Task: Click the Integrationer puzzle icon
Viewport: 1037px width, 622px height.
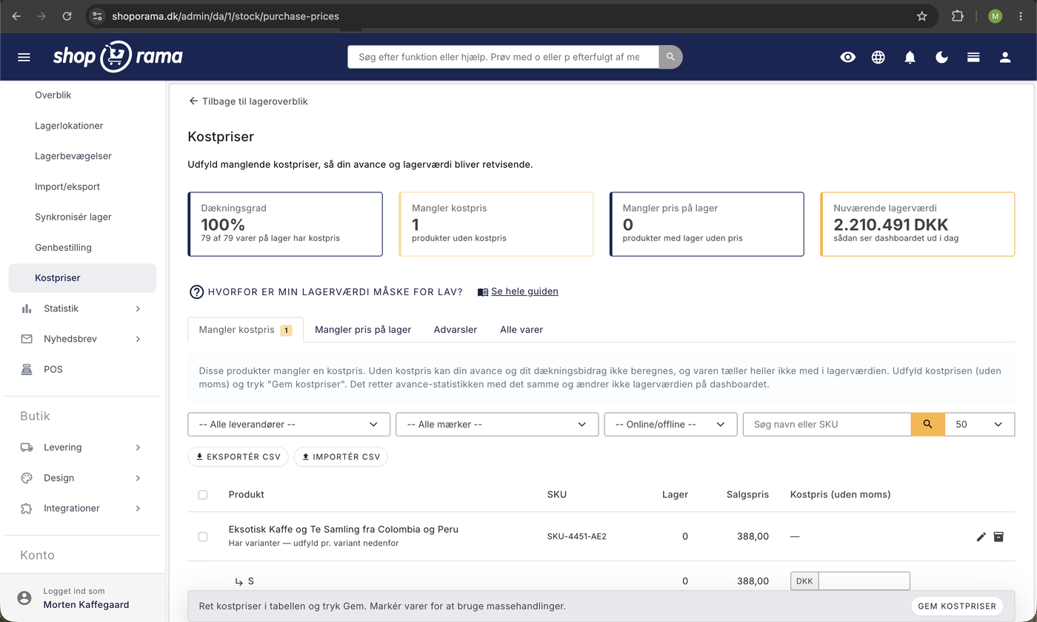Action: pos(27,508)
